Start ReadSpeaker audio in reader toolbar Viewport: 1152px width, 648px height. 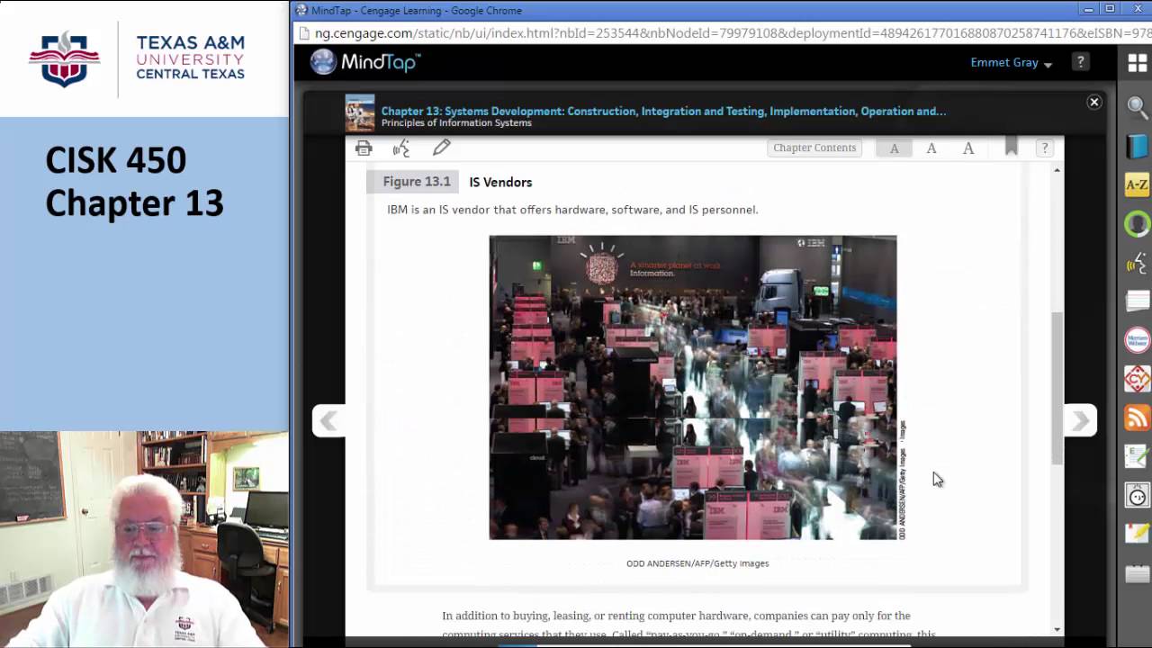click(401, 148)
